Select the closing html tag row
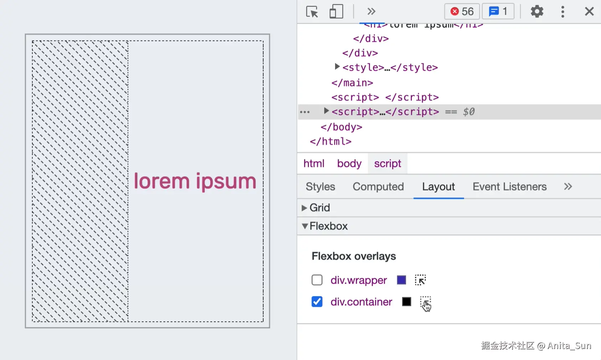Screen dimensions: 601x360 pos(331,142)
